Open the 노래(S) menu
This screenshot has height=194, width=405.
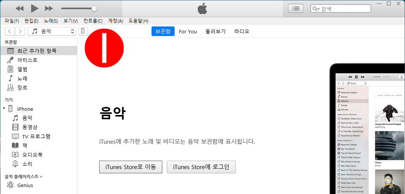[51, 21]
